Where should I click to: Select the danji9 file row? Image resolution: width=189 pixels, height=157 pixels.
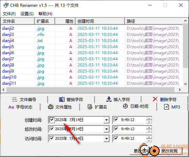(x=91, y=71)
